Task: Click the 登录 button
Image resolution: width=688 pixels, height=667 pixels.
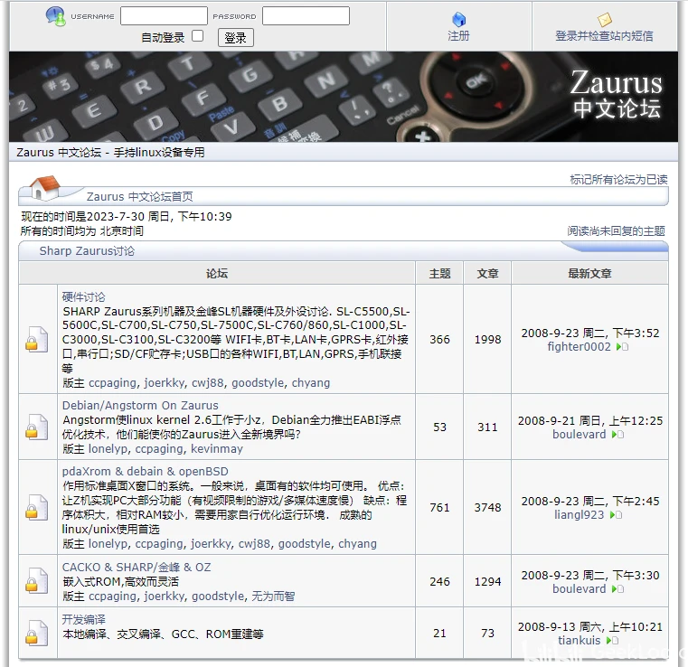Action: (x=236, y=38)
